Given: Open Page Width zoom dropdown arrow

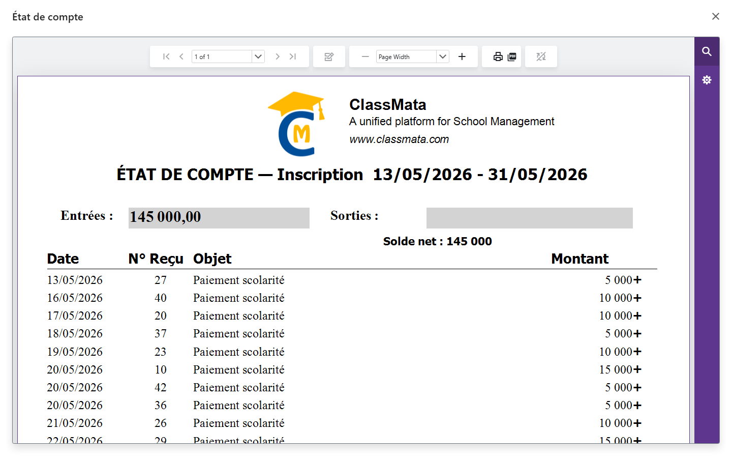Looking at the screenshot, I should point(443,56).
